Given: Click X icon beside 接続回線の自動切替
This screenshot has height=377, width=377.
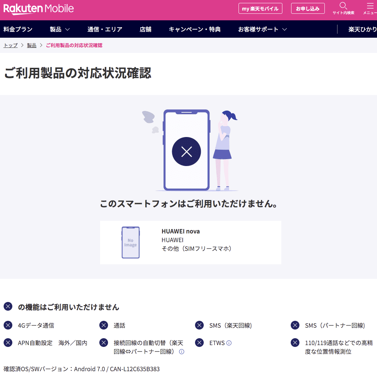Looking at the screenshot, I should [104, 342].
